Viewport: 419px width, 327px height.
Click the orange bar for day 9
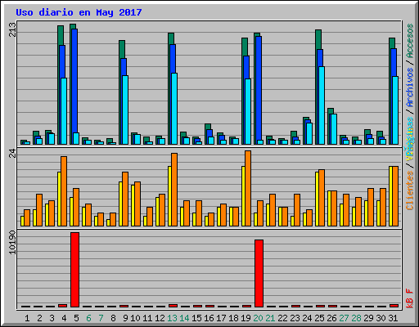pos(125,199)
